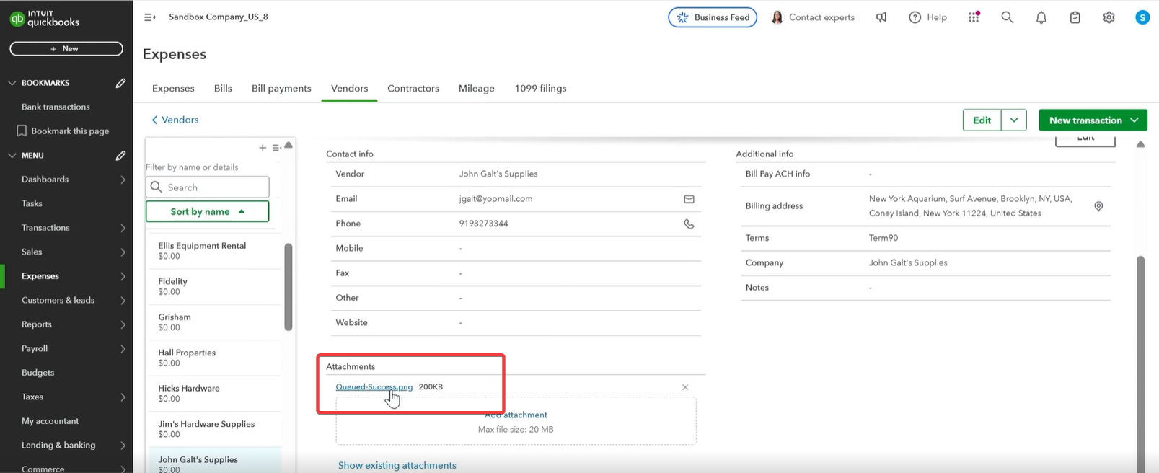Select vendor Hall Properties

pos(214,358)
